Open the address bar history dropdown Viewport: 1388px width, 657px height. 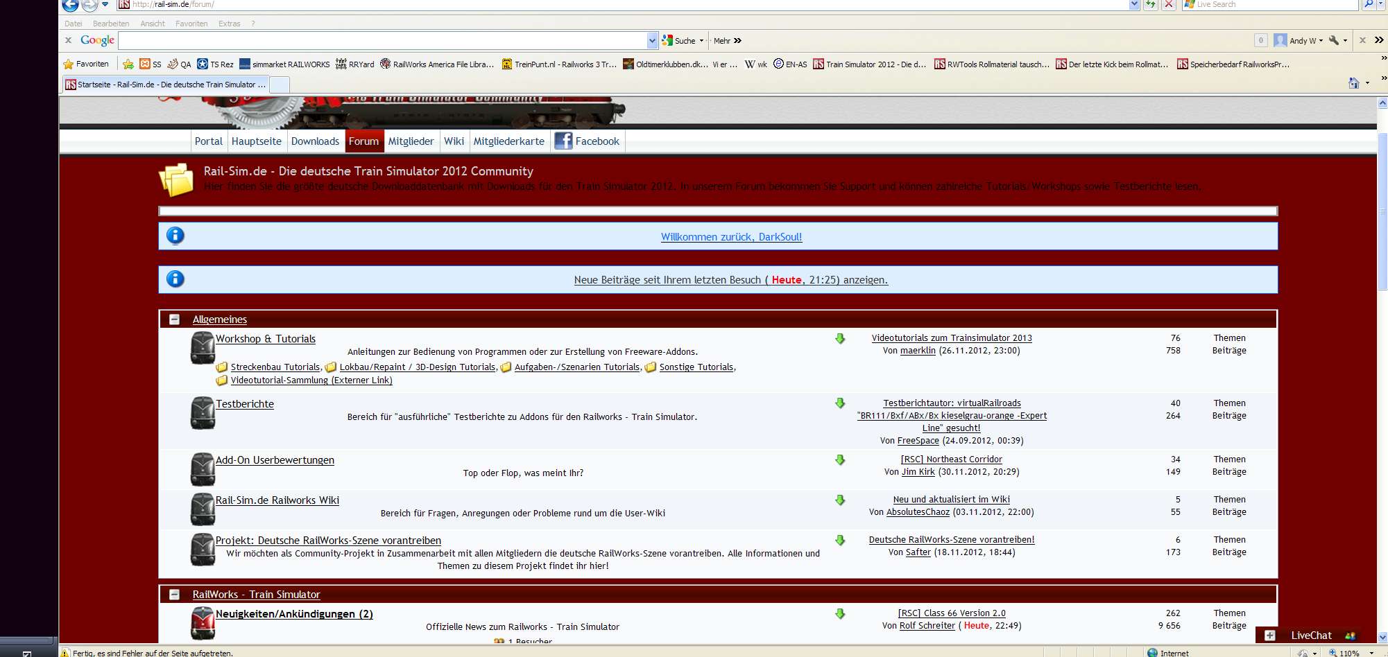click(1134, 4)
